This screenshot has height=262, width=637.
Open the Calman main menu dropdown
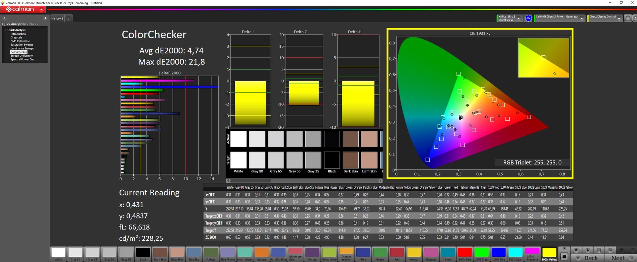tap(41, 10)
